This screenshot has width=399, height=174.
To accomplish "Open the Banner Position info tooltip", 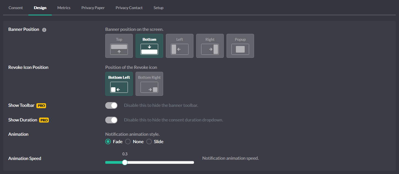I will (44, 30).
